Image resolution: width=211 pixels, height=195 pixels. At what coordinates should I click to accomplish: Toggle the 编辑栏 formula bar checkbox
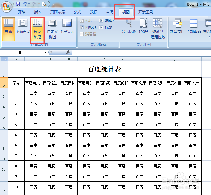click(x=101, y=21)
